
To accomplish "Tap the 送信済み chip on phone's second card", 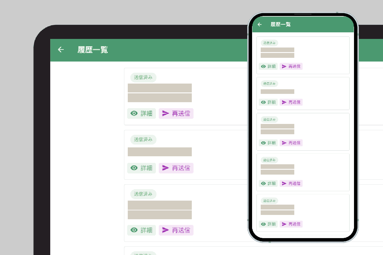I will pos(269,84).
